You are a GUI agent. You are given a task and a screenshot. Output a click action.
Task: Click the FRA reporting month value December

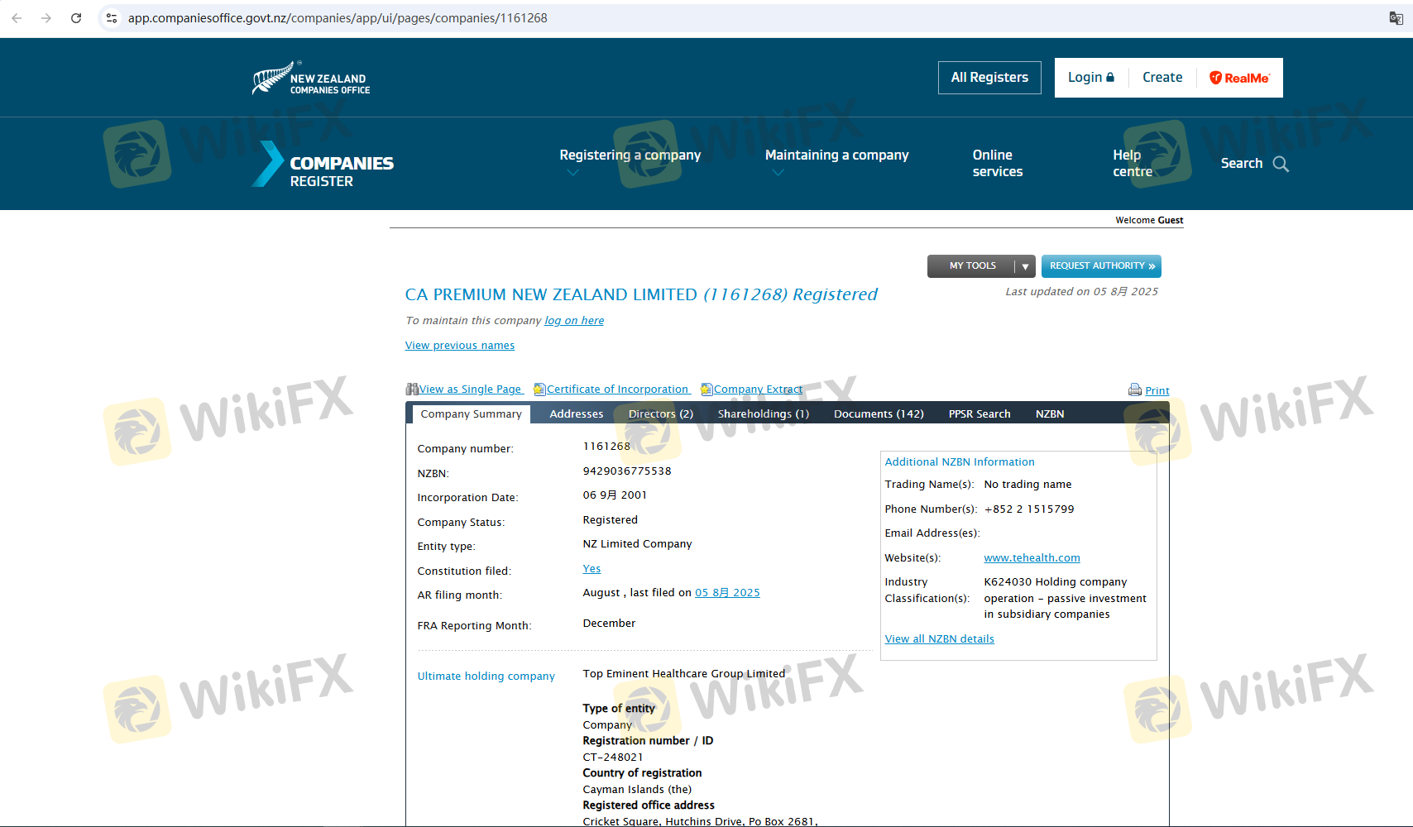pos(609,624)
